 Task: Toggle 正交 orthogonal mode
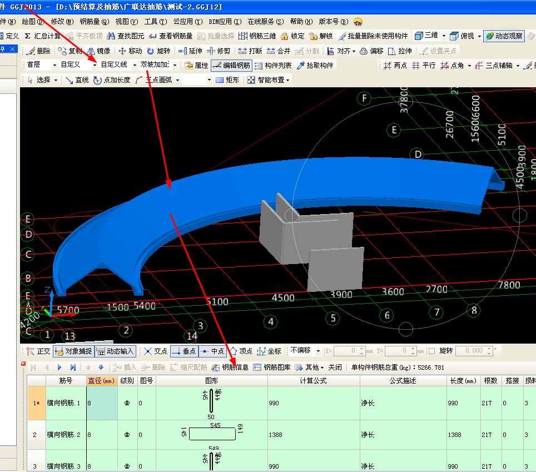click(38, 351)
